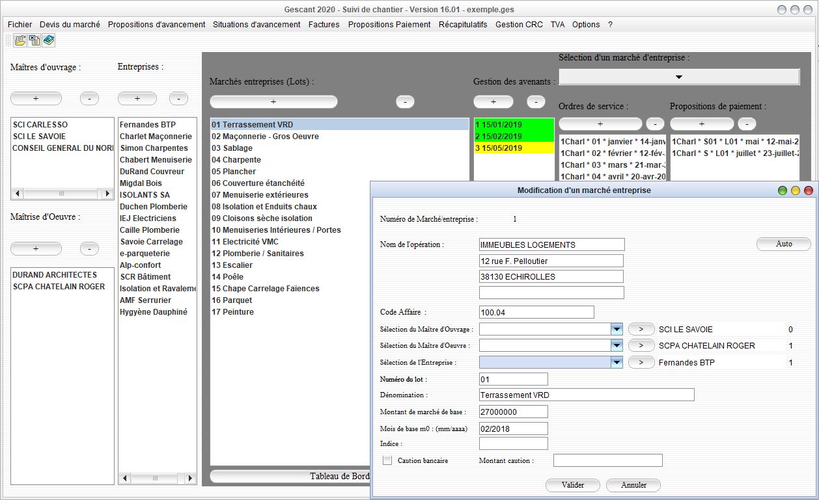Open the Gestion CRC menu
819x500 pixels.
tap(519, 24)
